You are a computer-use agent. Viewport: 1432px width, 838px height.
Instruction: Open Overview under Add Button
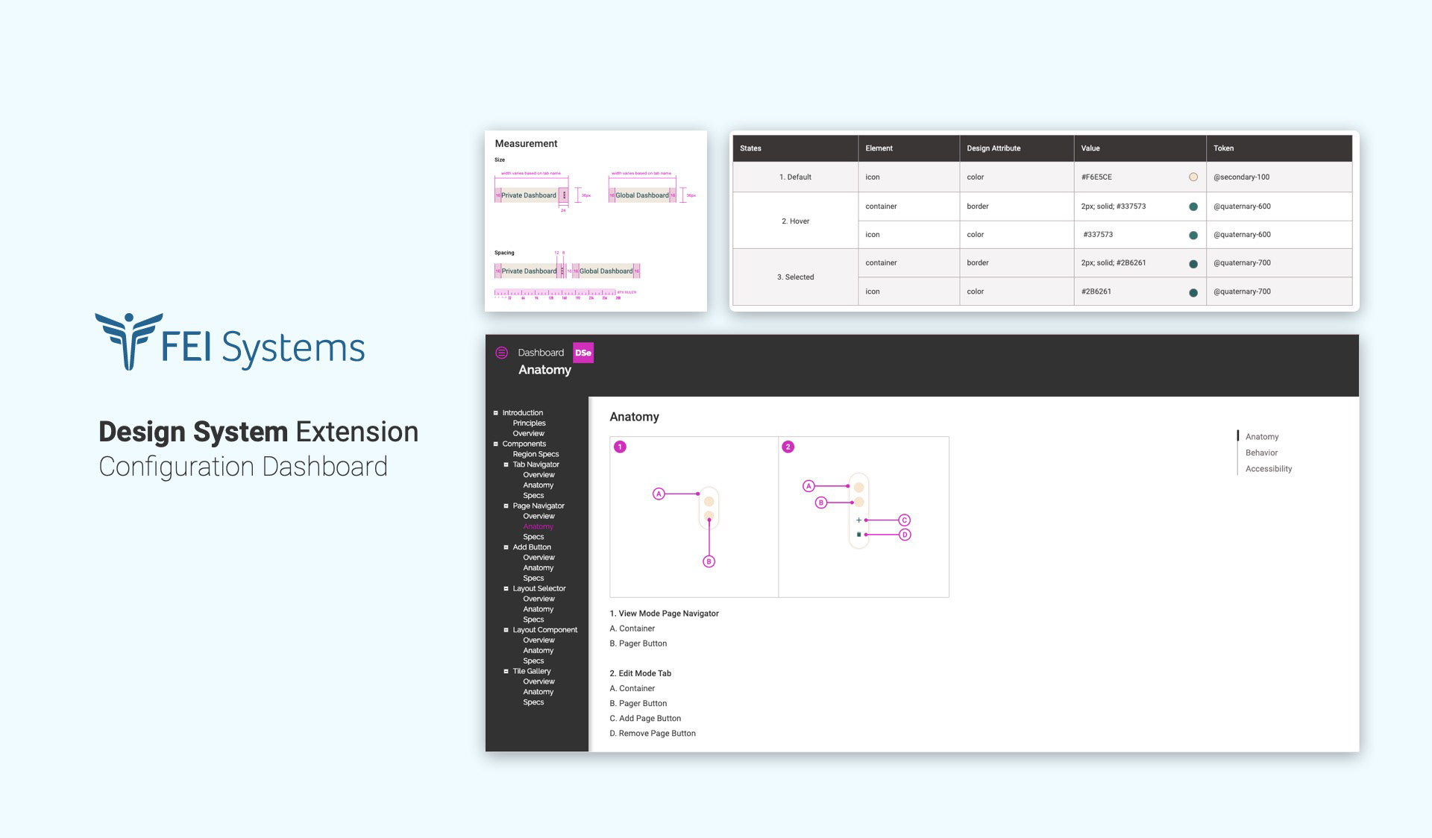point(538,558)
